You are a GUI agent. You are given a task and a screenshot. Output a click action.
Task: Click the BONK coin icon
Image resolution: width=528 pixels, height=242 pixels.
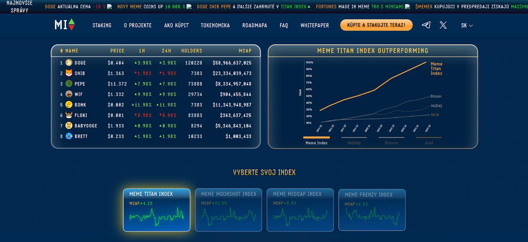(x=69, y=105)
